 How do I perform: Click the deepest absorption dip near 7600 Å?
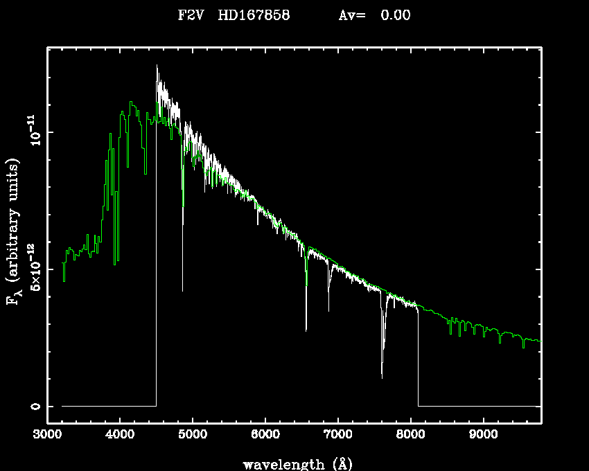(x=382, y=376)
